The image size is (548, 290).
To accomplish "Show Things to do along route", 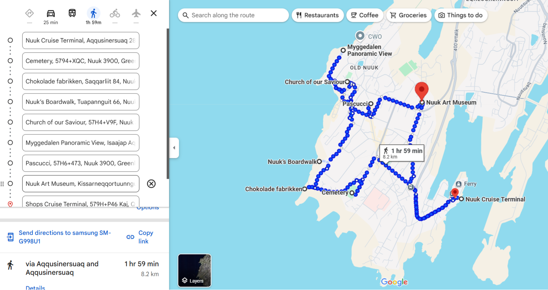I will click(461, 15).
